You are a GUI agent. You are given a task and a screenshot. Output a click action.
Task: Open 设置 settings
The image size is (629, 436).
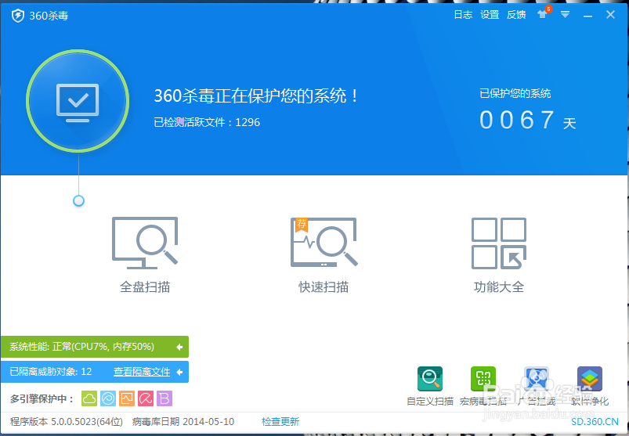point(490,15)
